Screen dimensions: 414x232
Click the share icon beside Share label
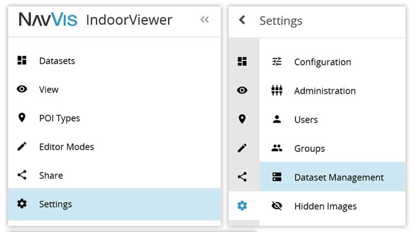[22, 175]
